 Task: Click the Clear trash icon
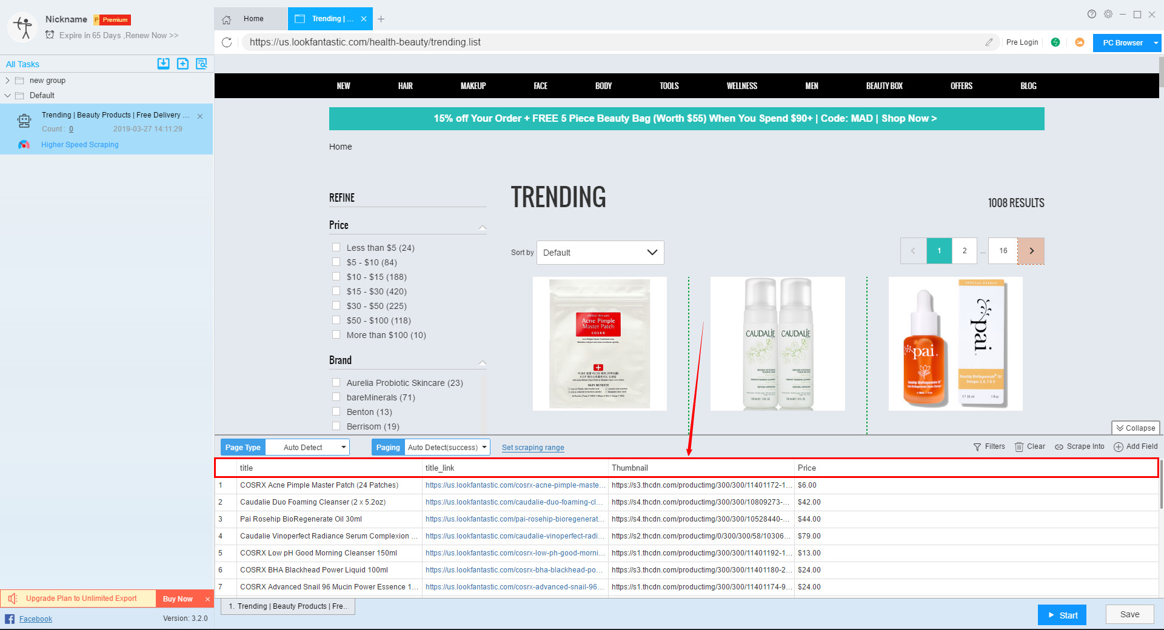pos(1019,447)
